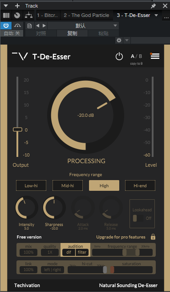Expand the 默认 preset dropdown

coord(83,26)
